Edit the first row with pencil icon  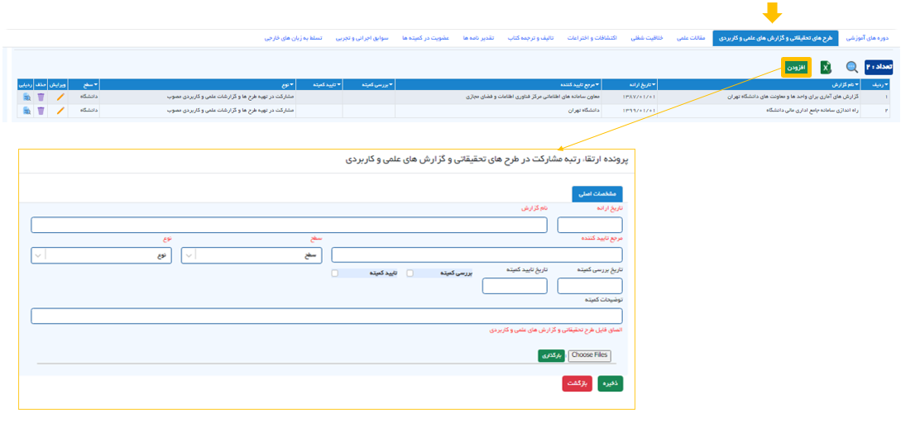60,97
